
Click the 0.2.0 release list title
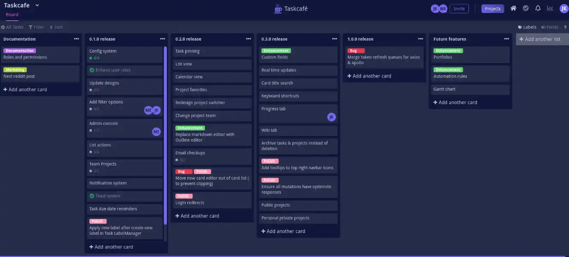point(187,39)
